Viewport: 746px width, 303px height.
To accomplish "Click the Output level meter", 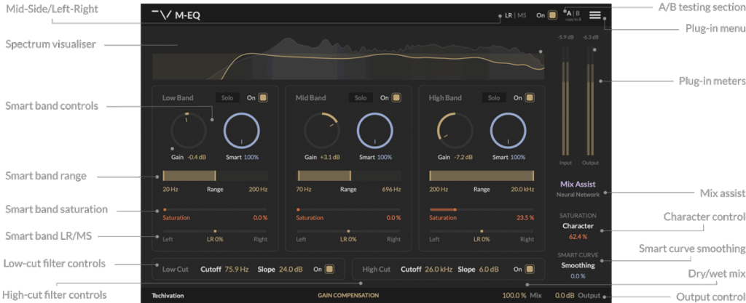I will [x=590, y=100].
